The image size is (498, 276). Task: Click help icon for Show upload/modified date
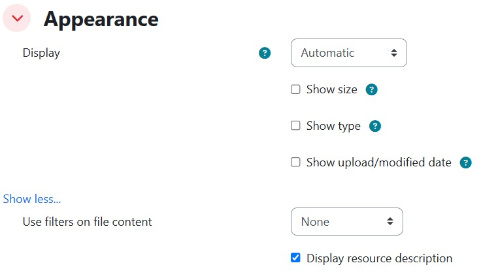(x=466, y=162)
